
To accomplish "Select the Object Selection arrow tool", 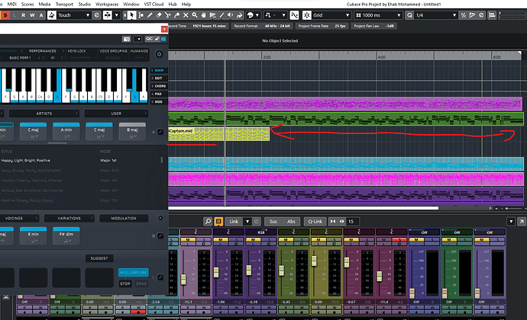I will click(x=132, y=15).
